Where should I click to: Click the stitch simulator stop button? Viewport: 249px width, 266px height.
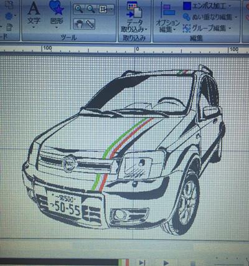tap(193, 264)
